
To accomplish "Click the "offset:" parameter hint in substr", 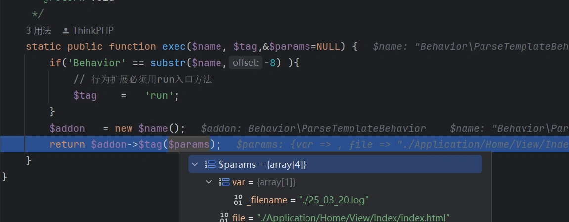I will [245, 63].
